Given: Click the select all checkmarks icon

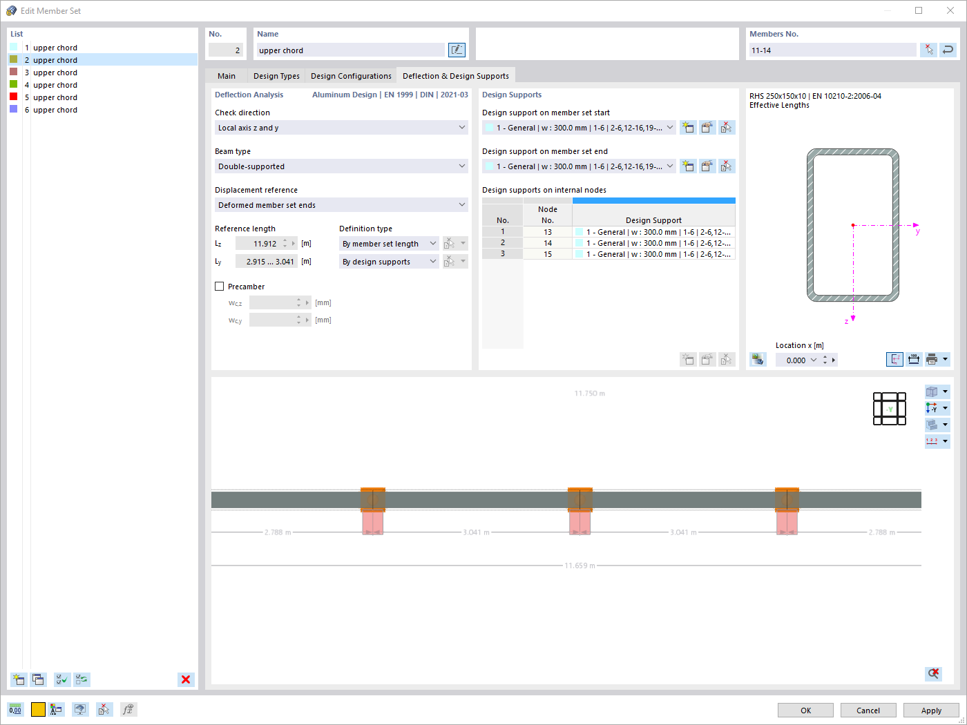Looking at the screenshot, I should pyautogui.click(x=62, y=679).
